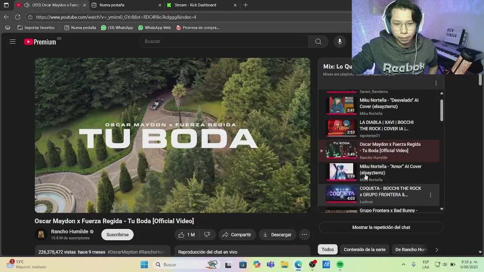Close the Kick Dashboard tab

click(x=235, y=5)
